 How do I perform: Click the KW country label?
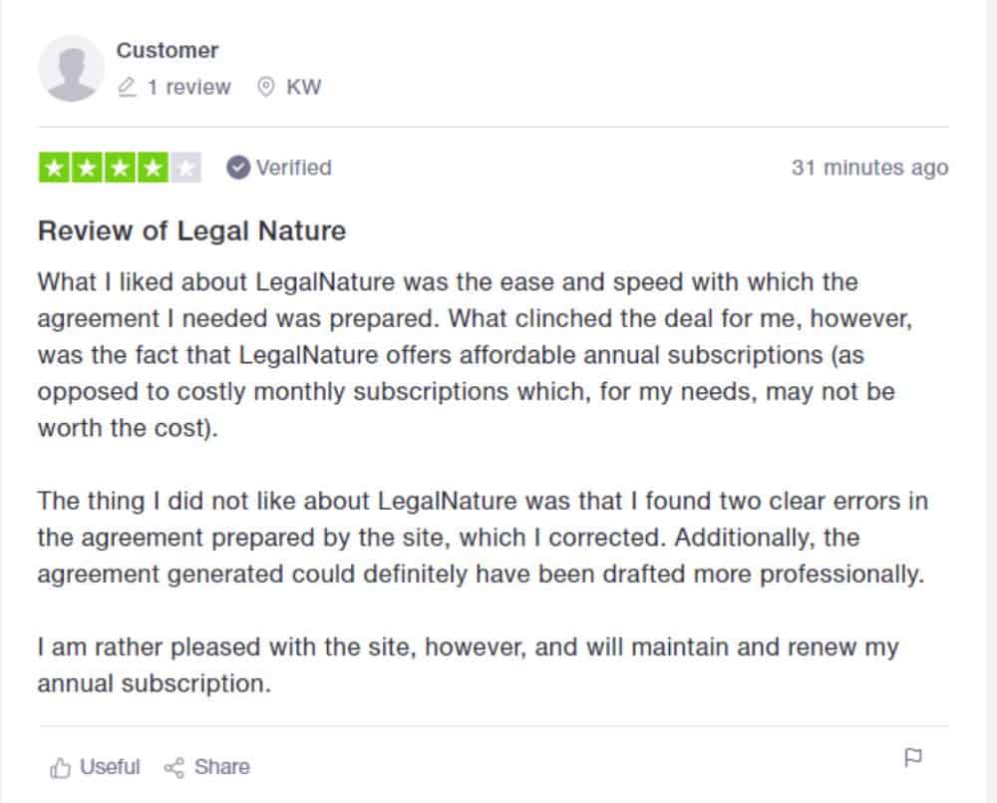(x=303, y=87)
